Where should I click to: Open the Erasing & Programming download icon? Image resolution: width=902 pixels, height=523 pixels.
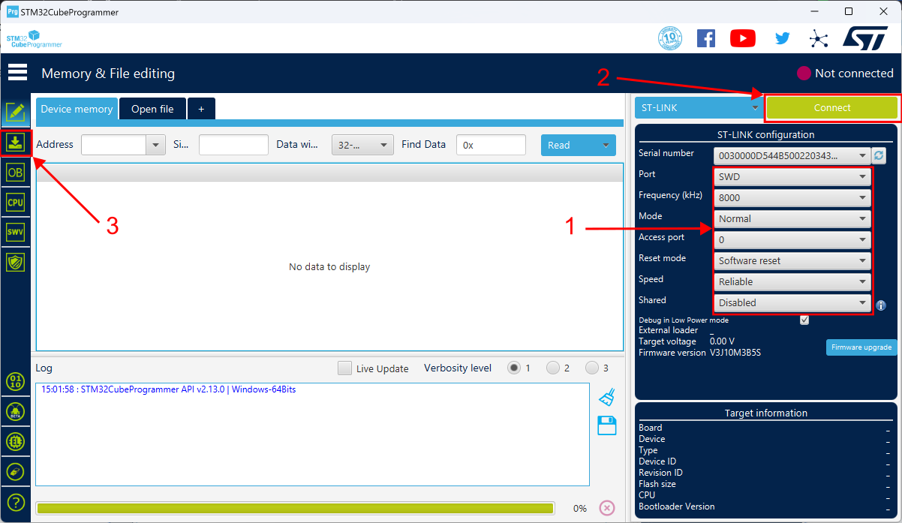pyautogui.click(x=16, y=143)
